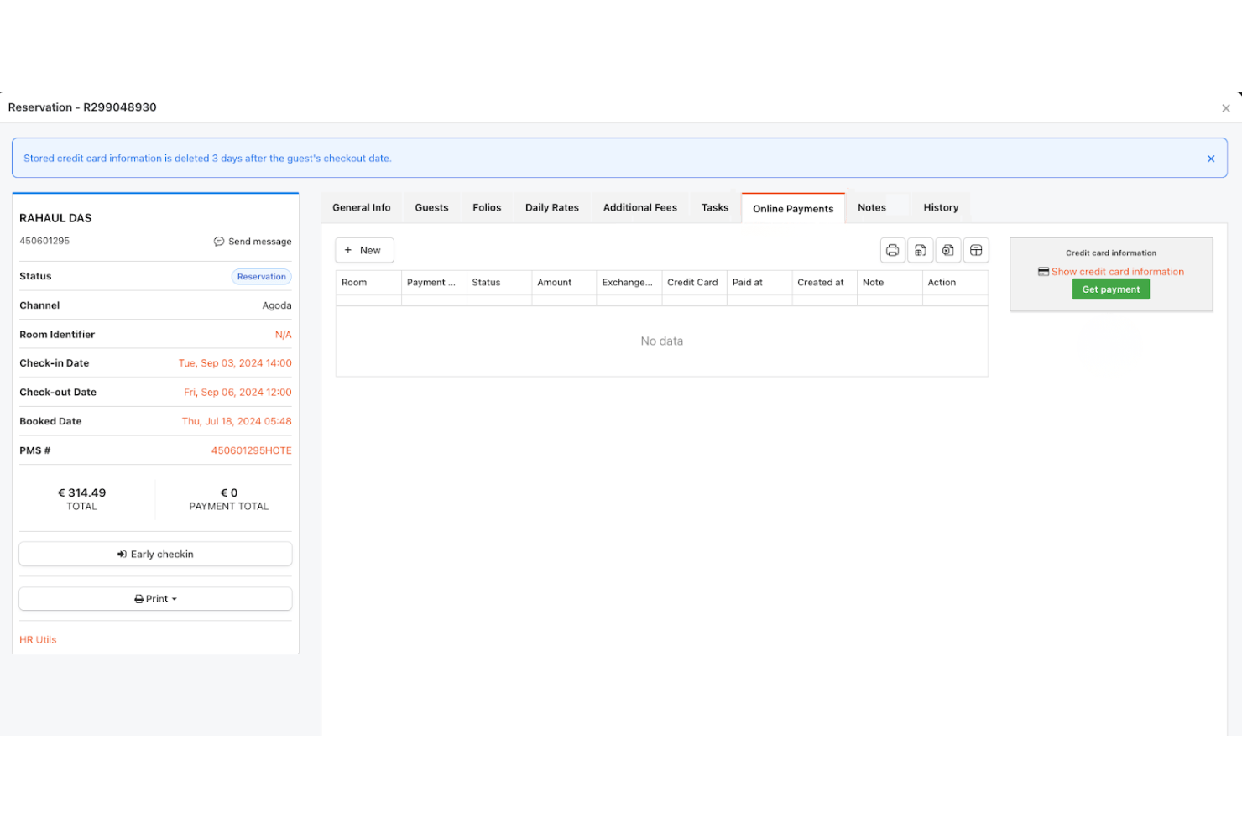Click the green Get payment button
The height and width of the screenshot is (828, 1242).
(x=1110, y=289)
